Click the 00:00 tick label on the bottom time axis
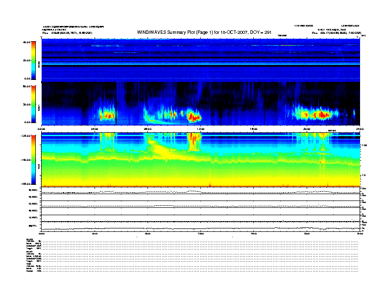The width and height of the screenshot is (388, 300). [41, 233]
